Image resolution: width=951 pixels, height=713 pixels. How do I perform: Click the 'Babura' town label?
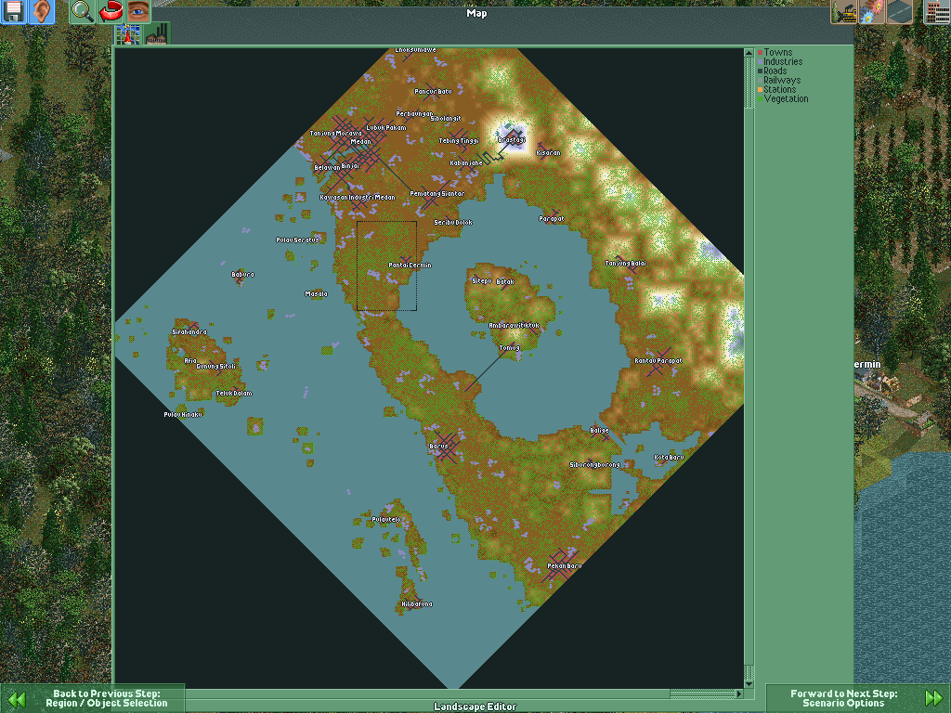(x=243, y=274)
